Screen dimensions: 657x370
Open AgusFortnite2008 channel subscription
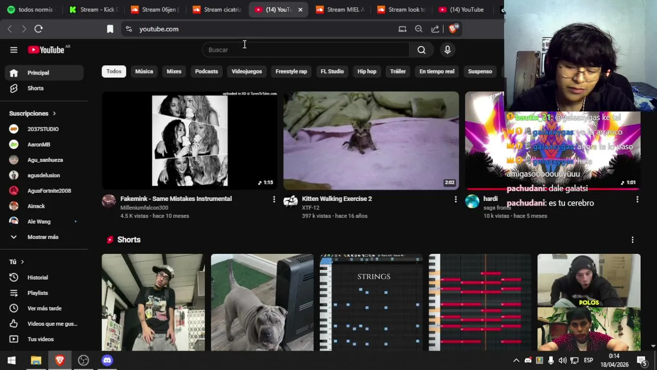coord(44,191)
